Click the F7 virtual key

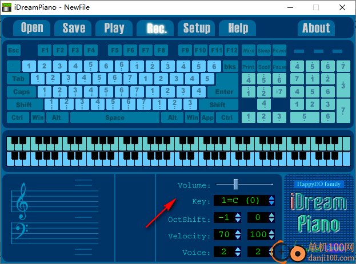point(146,50)
